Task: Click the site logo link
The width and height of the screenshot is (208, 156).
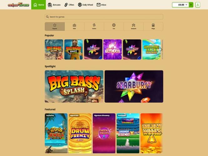Action: click(x=18, y=5)
